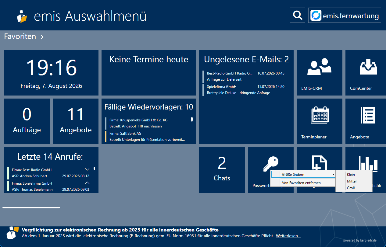Click call timestamp 29.07.2026 09:03
This screenshot has height=247, width=386.
point(76,190)
